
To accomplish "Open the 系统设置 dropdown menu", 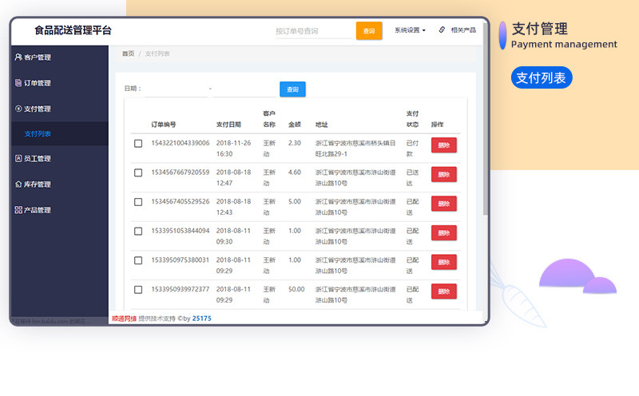I will [410, 30].
